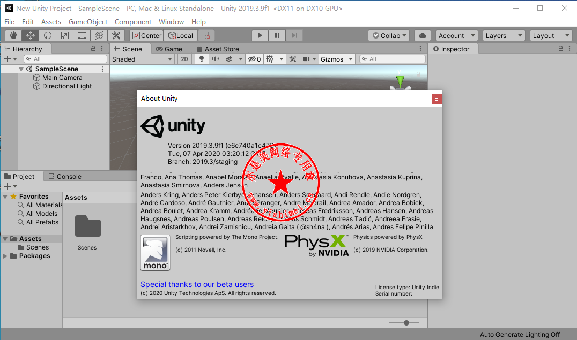Viewport: 577px width, 340px height.
Task: Click the Pause button
Action: point(277,35)
